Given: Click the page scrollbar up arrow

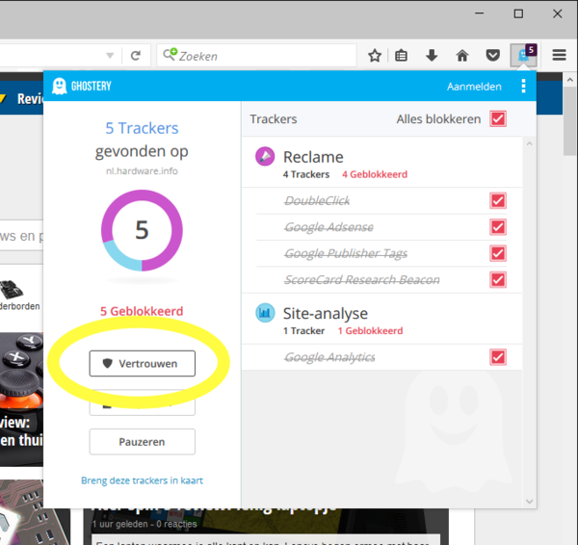Looking at the screenshot, I should coord(570,80).
